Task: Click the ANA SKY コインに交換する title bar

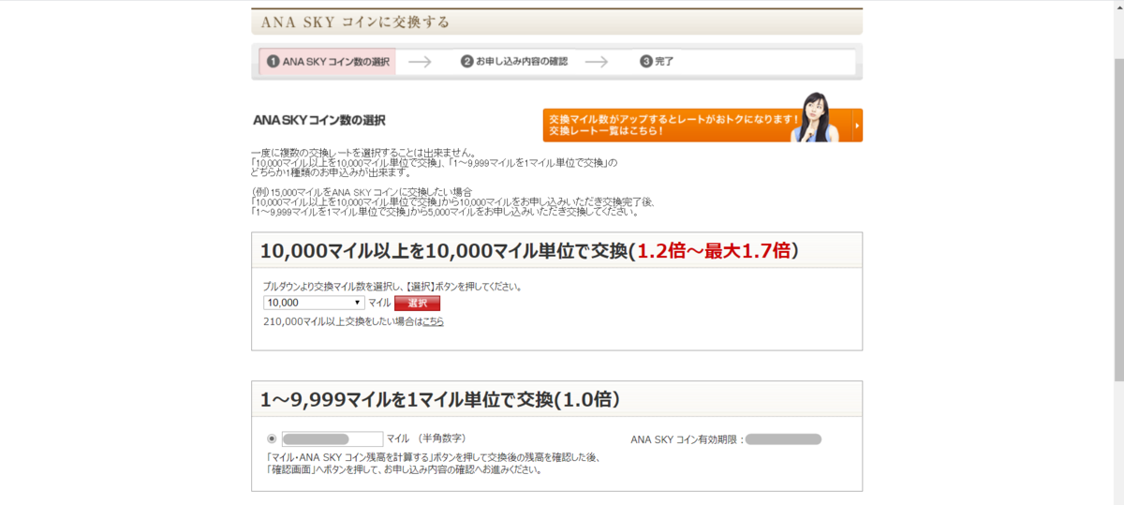Action: click(x=556, y=22)
